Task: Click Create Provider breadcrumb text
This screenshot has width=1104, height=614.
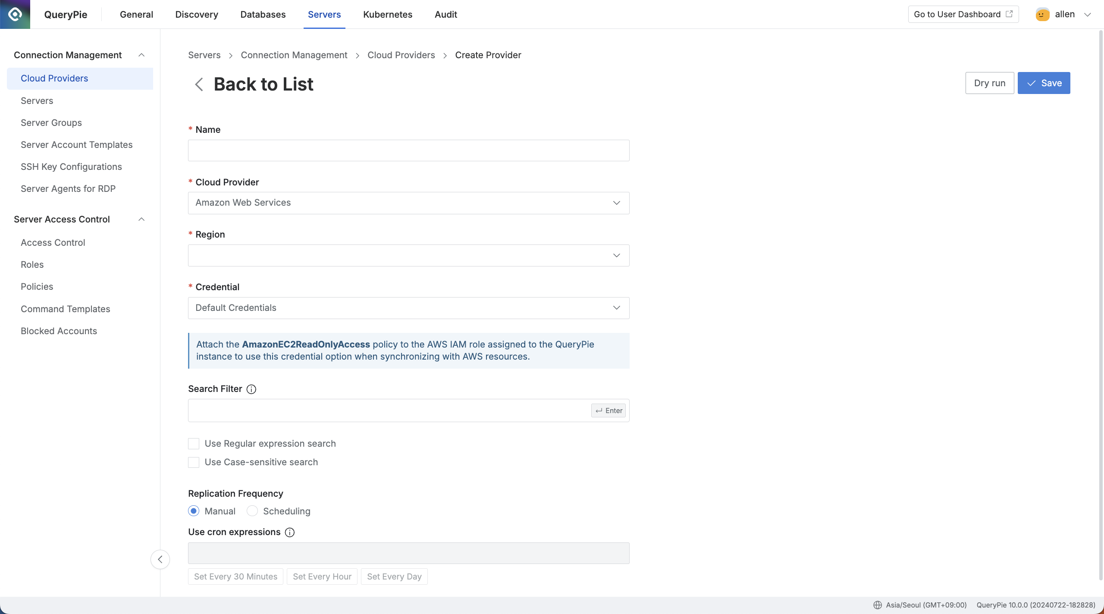Action: (x=488, y=55)
